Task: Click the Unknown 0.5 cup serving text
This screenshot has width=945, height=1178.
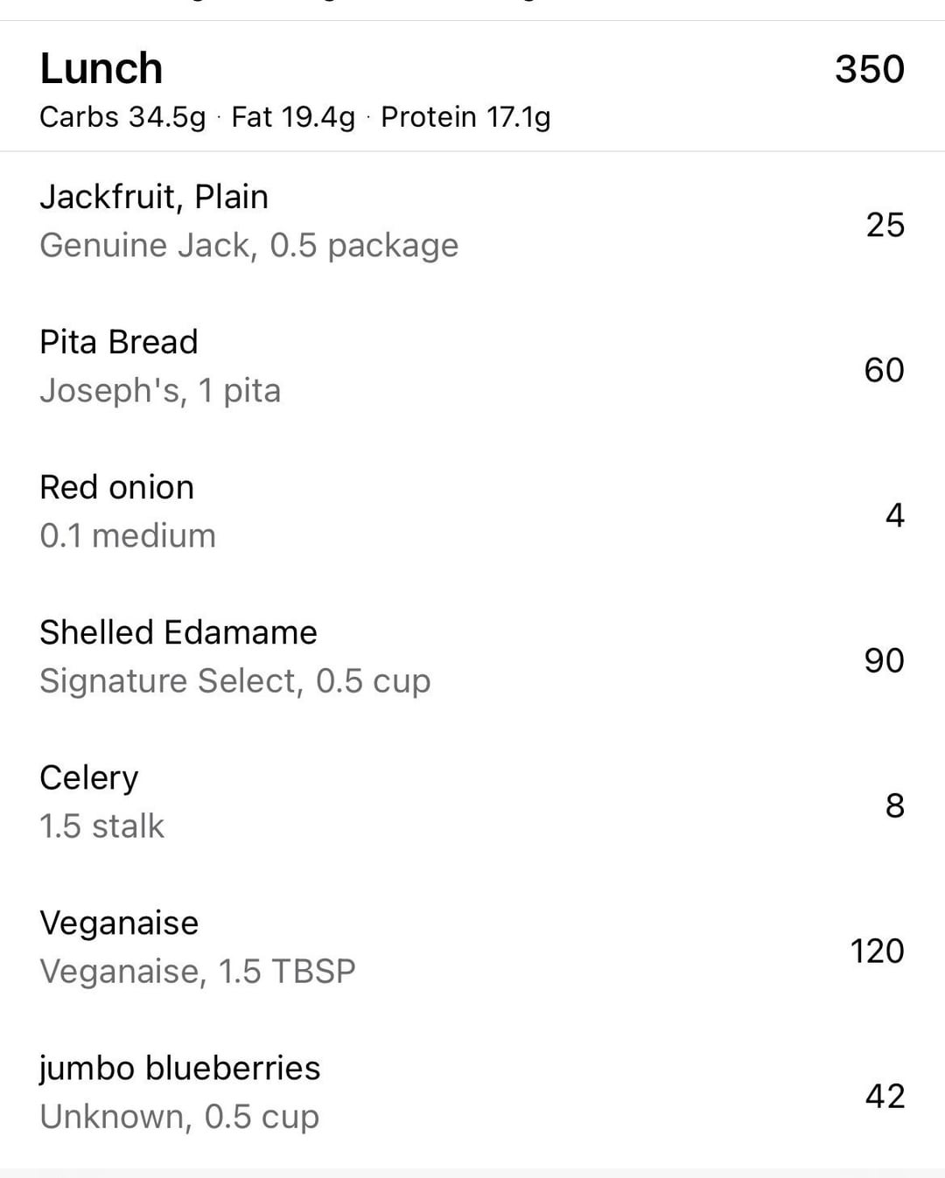Action: pos(179,1117)
